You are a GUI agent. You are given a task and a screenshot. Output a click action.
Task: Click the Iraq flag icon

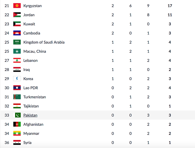click(x=17, y=70)
